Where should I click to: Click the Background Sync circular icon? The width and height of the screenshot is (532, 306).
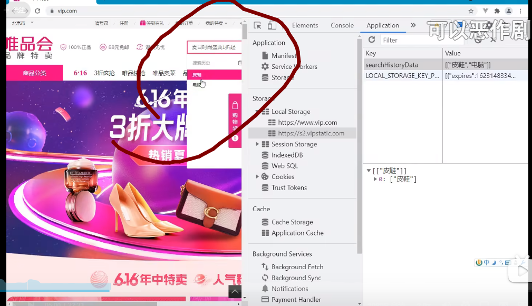(x=265, y=278)
